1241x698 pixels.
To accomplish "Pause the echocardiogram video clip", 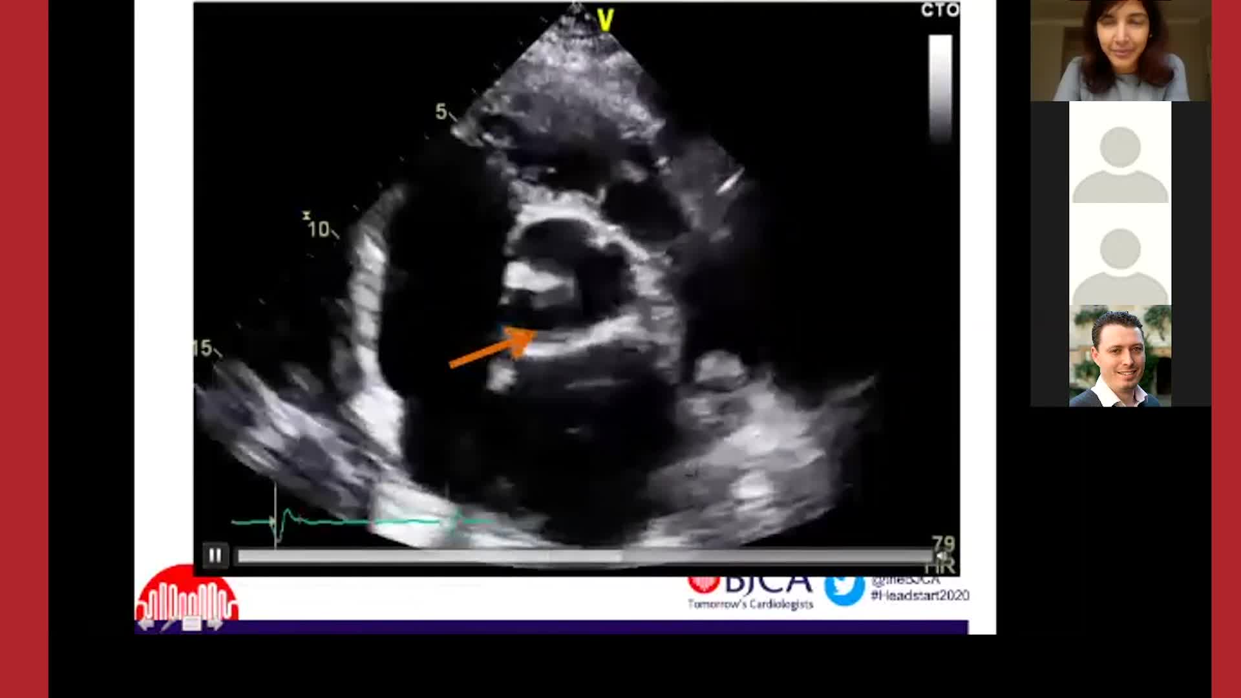I will point(215,555).
